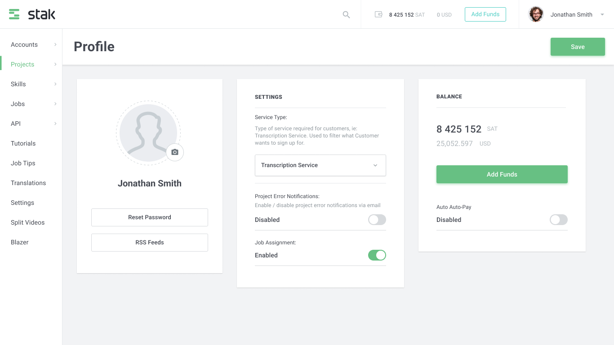Click the wallet icon beside the SAT balance
The width and height of the screenshot is (614, 345).
pos(378,14)
